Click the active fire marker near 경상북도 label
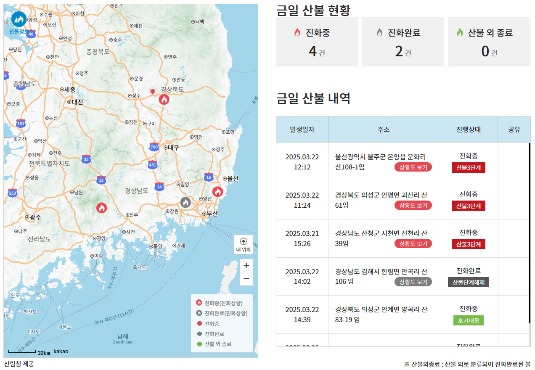 pos(164,99)
